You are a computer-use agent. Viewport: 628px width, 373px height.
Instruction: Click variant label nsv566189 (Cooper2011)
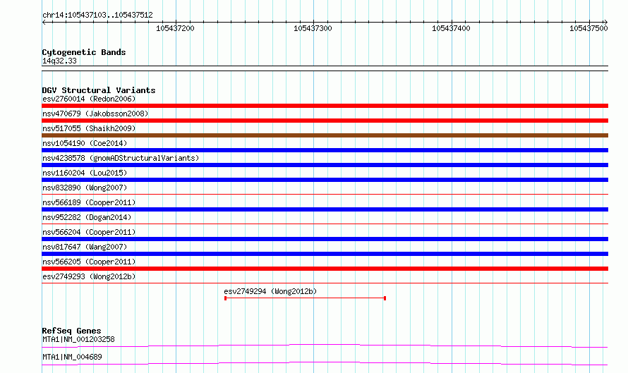click(89, 202)
